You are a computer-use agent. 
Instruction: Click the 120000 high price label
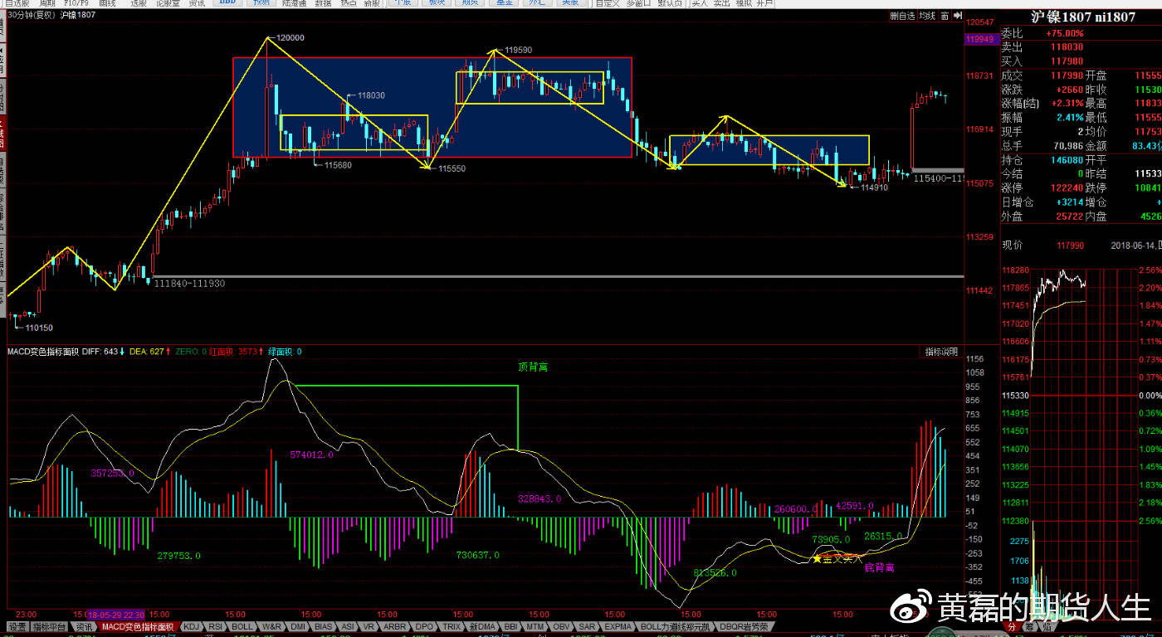290,37
